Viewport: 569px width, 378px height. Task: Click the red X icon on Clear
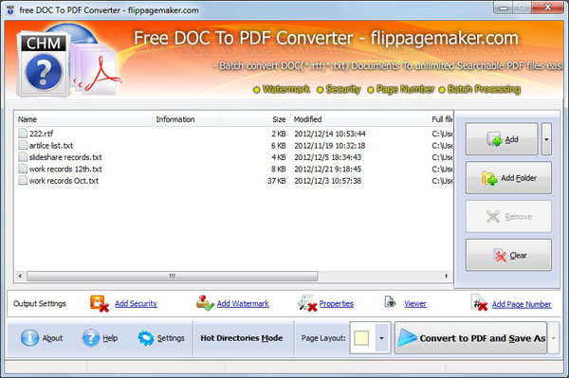tap(500, 256)
